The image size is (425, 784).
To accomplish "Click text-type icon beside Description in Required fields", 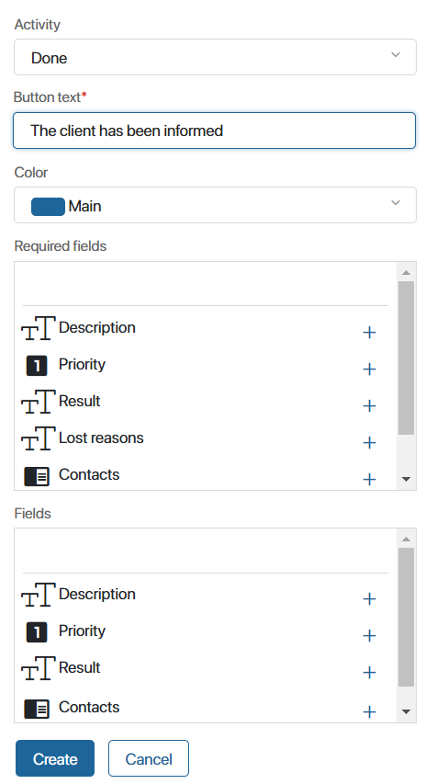I will coord(38,328).
